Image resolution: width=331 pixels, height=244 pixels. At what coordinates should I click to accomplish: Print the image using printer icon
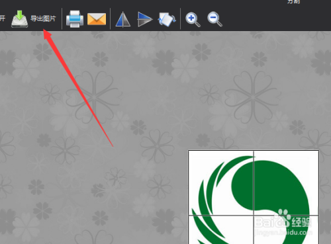(75, 19)
